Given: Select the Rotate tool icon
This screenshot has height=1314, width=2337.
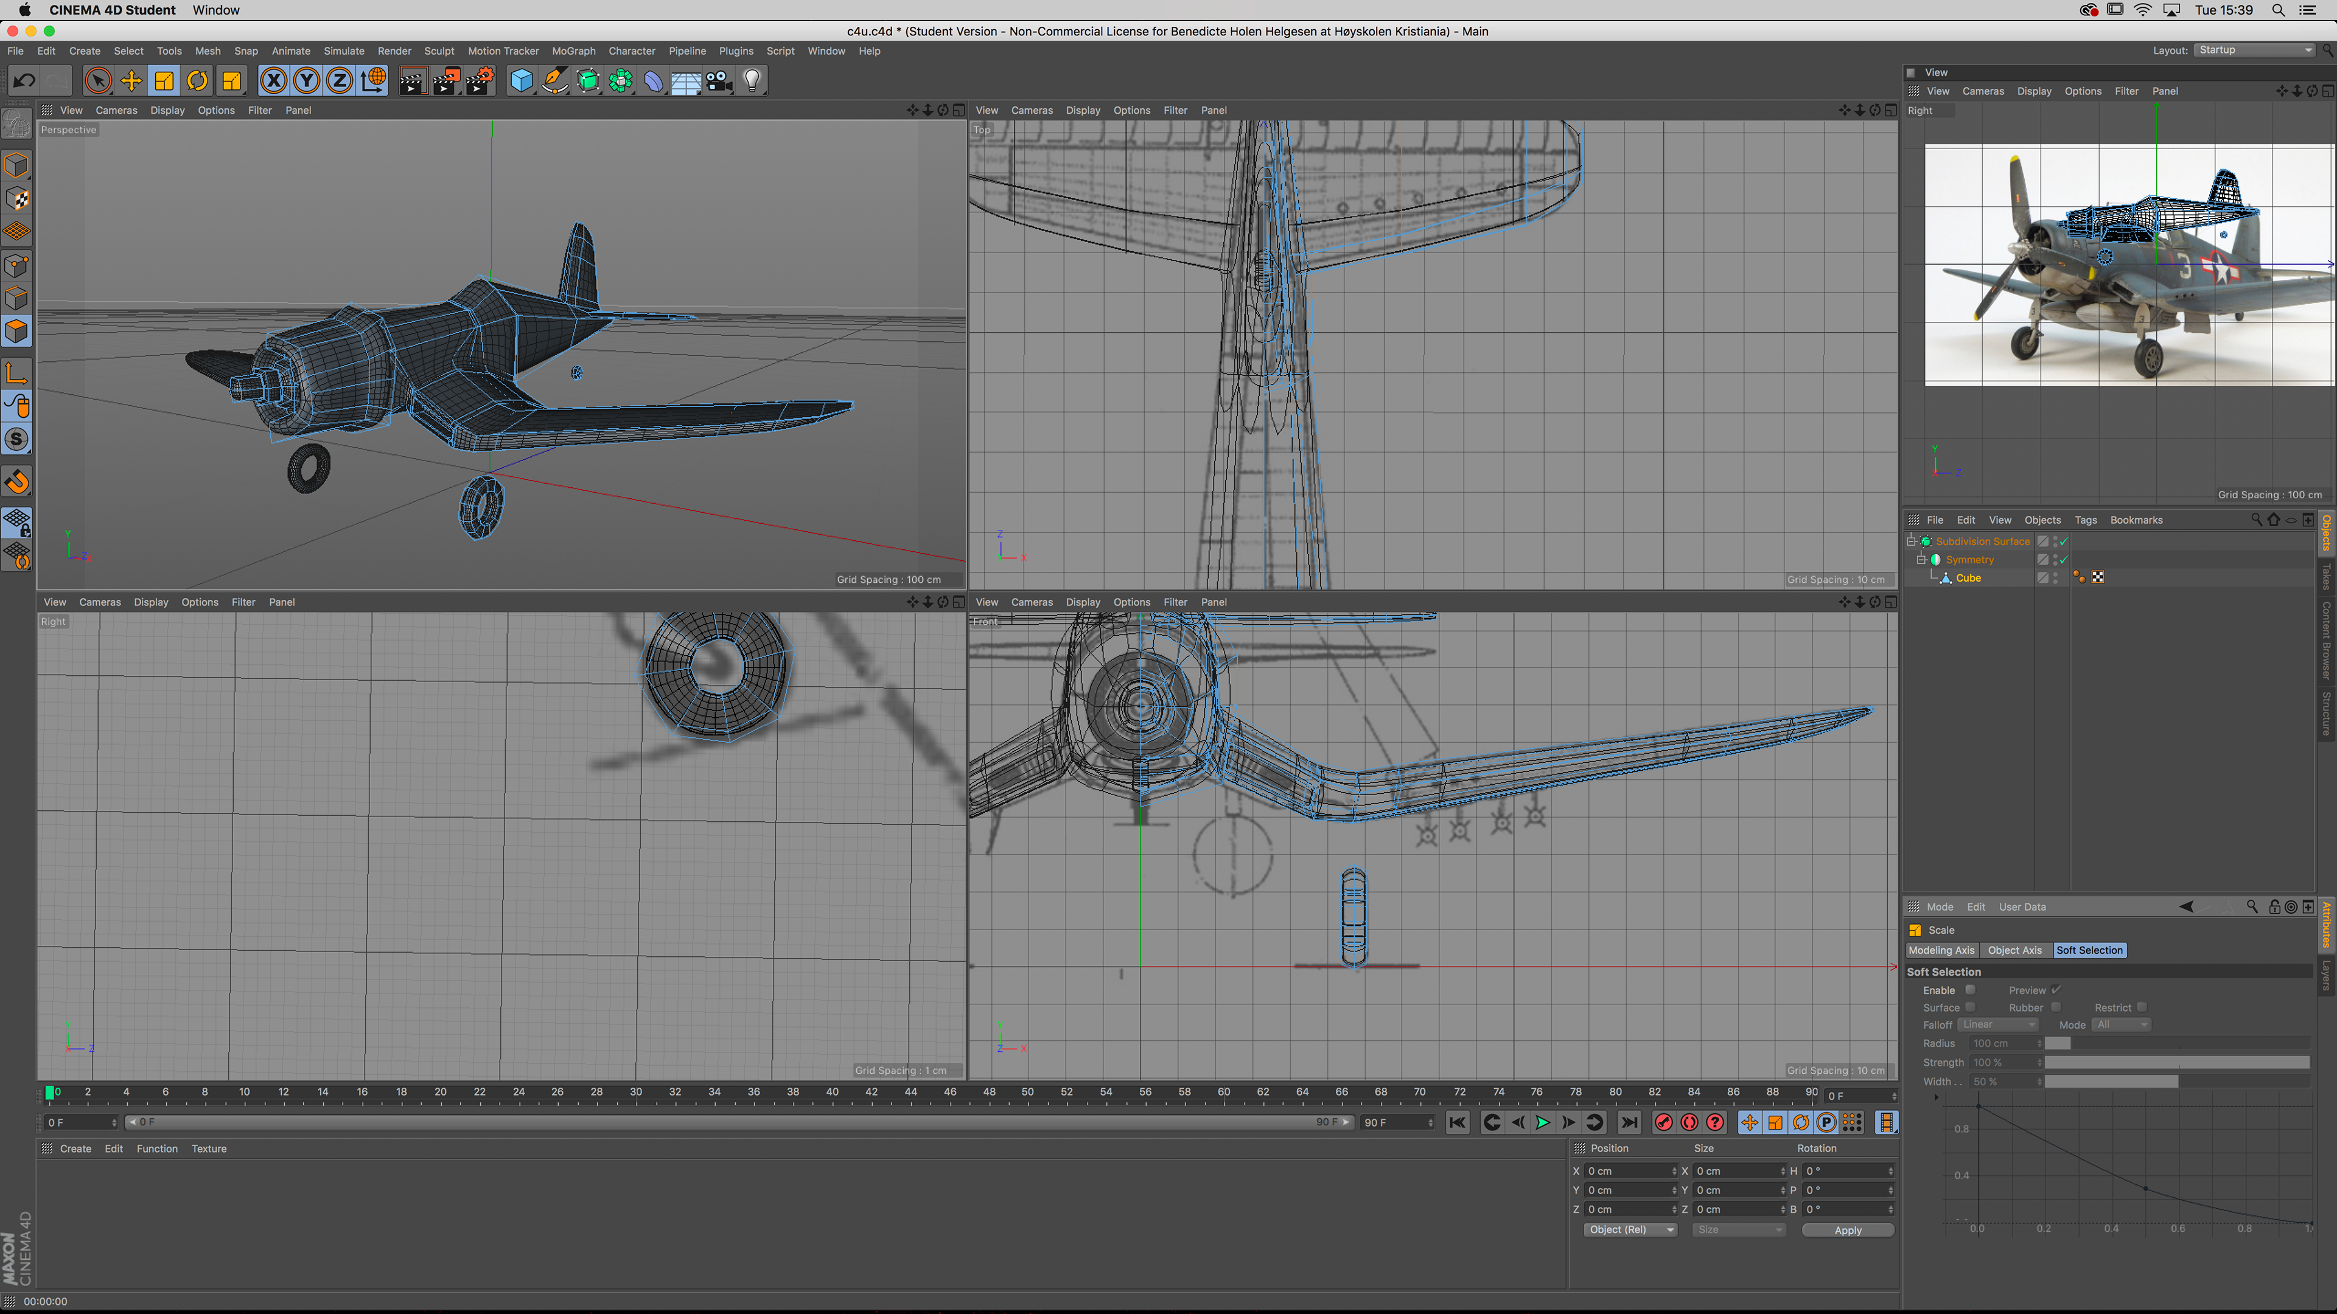Looking at the screenshot, I should point(197,81).
